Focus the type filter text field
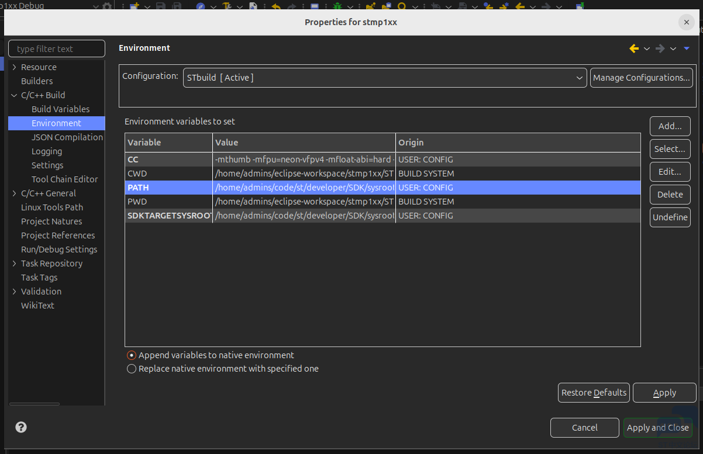The height and width of the screenshot is (454, 703). click(57, 49)
